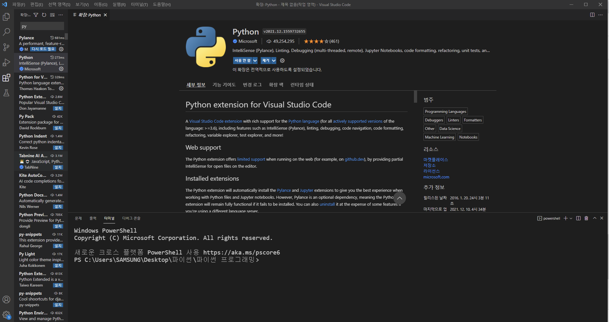Viewport: 609px width, 322px height.
Task: Split the terminal panel
Action: click(x=578, y=218)
